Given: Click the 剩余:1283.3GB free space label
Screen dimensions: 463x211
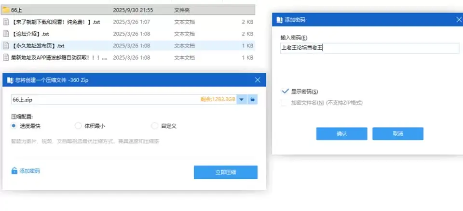Looking at the screenshot, I should point(218,99).
